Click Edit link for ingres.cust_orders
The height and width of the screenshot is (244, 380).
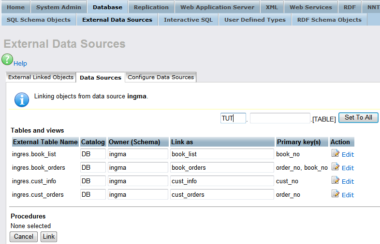point(348,195)
